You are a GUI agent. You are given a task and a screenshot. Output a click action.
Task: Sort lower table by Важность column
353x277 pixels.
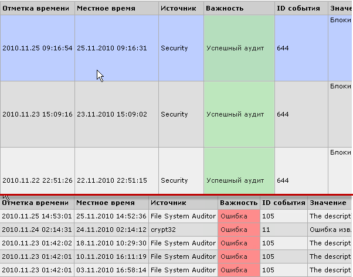[238, 203]
